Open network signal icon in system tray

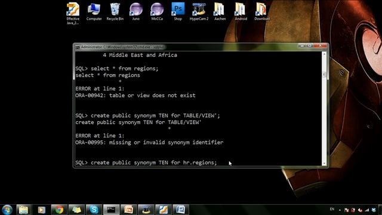(367, 210)
